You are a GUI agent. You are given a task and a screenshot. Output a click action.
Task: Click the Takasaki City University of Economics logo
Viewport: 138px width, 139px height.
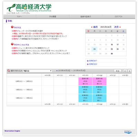pos(29,8)
